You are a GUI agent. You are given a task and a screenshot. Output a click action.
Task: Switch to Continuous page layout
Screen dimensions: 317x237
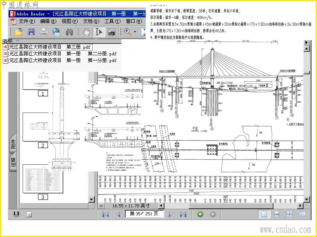click(x=277, y=214)
